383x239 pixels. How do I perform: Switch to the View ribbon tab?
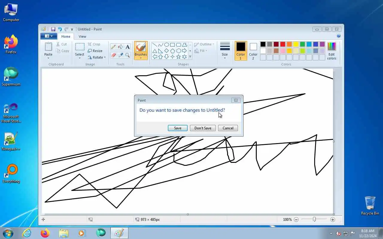click(x=82, y=36)
